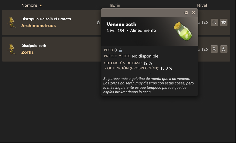Sort by the Botín column
236x143 pixels.
(x=115, y=6)
